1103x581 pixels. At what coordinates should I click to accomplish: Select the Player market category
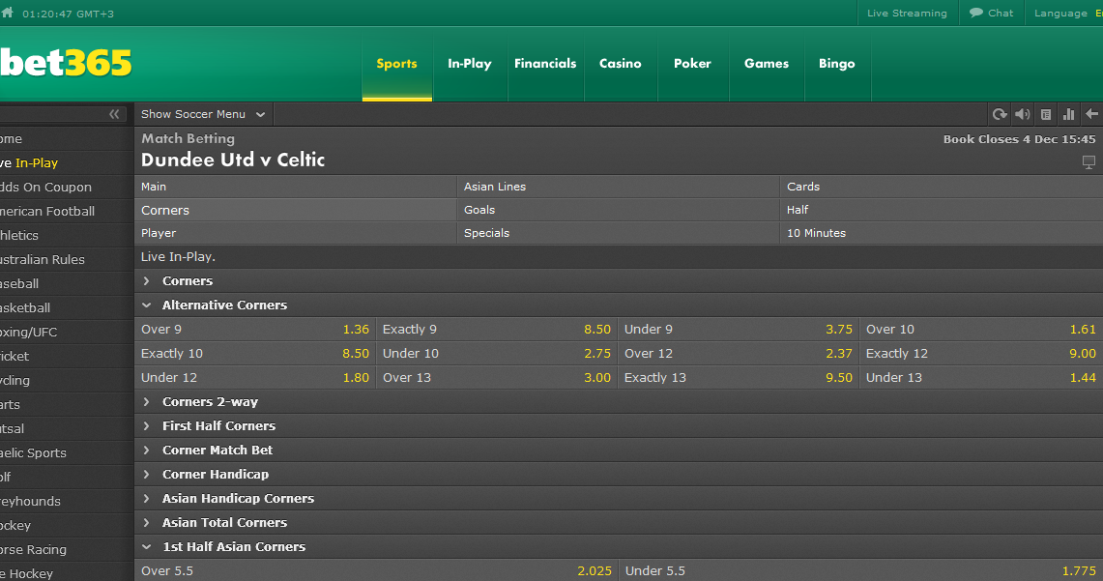click(x=296, y=233)
